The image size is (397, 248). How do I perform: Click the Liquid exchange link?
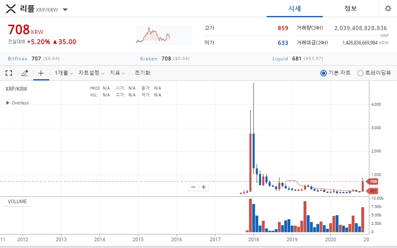[280, 58]
